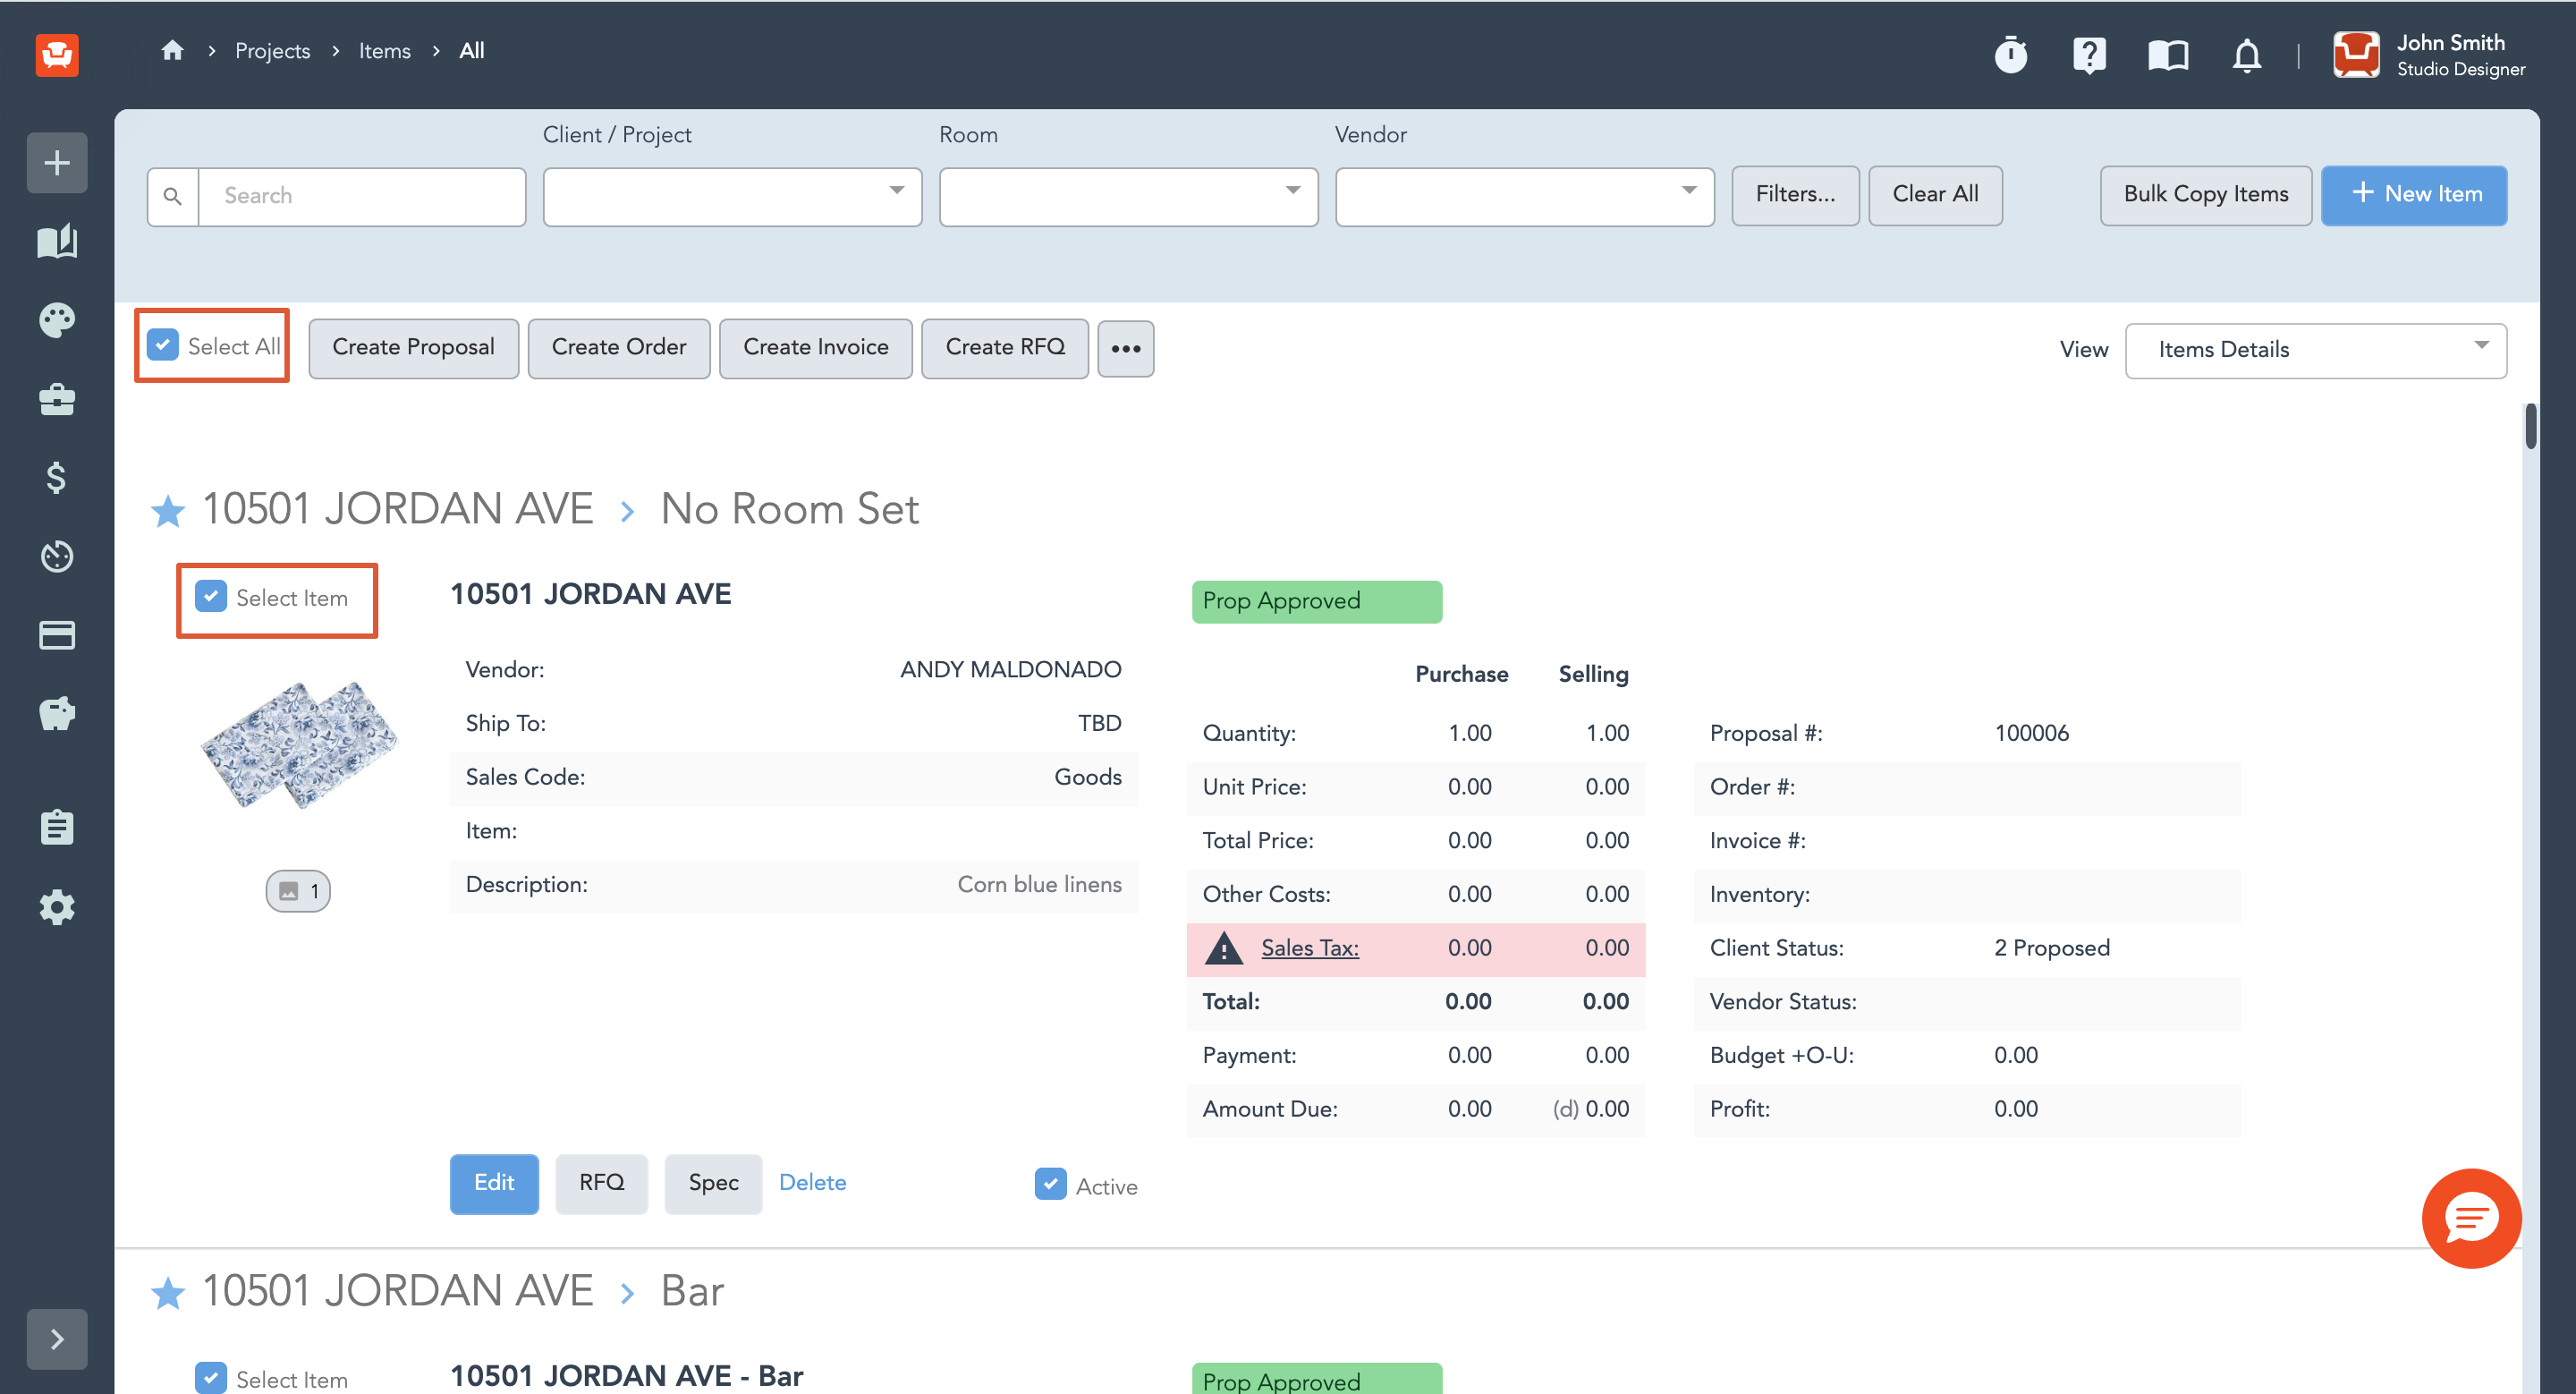This screenshot has height=1394, width=2576.
Task: Open the sidebar library book icon
Action: (57, 241)
